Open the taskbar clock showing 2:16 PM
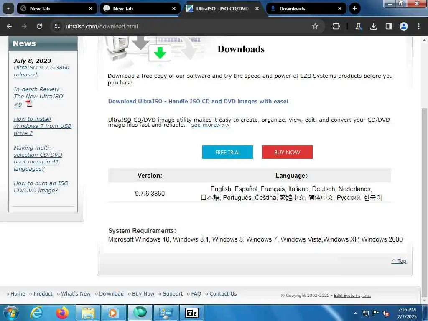The image size is (428, 321). point(407,313)
